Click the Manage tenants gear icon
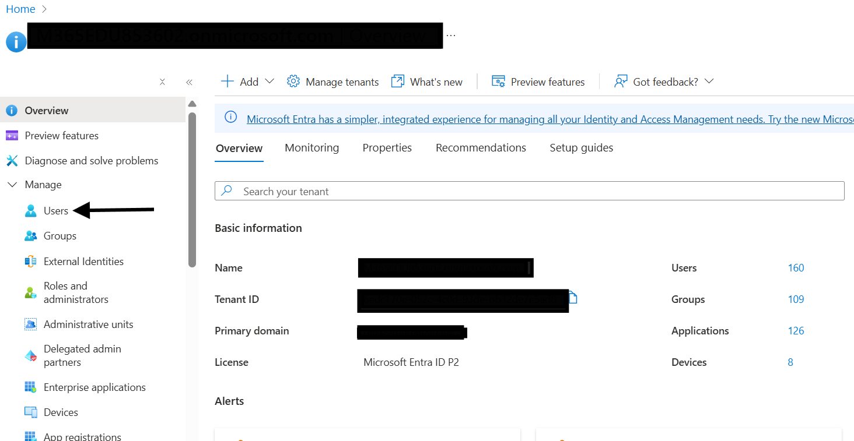The width and height of the screenshot is (854, 441). [293, 82]
